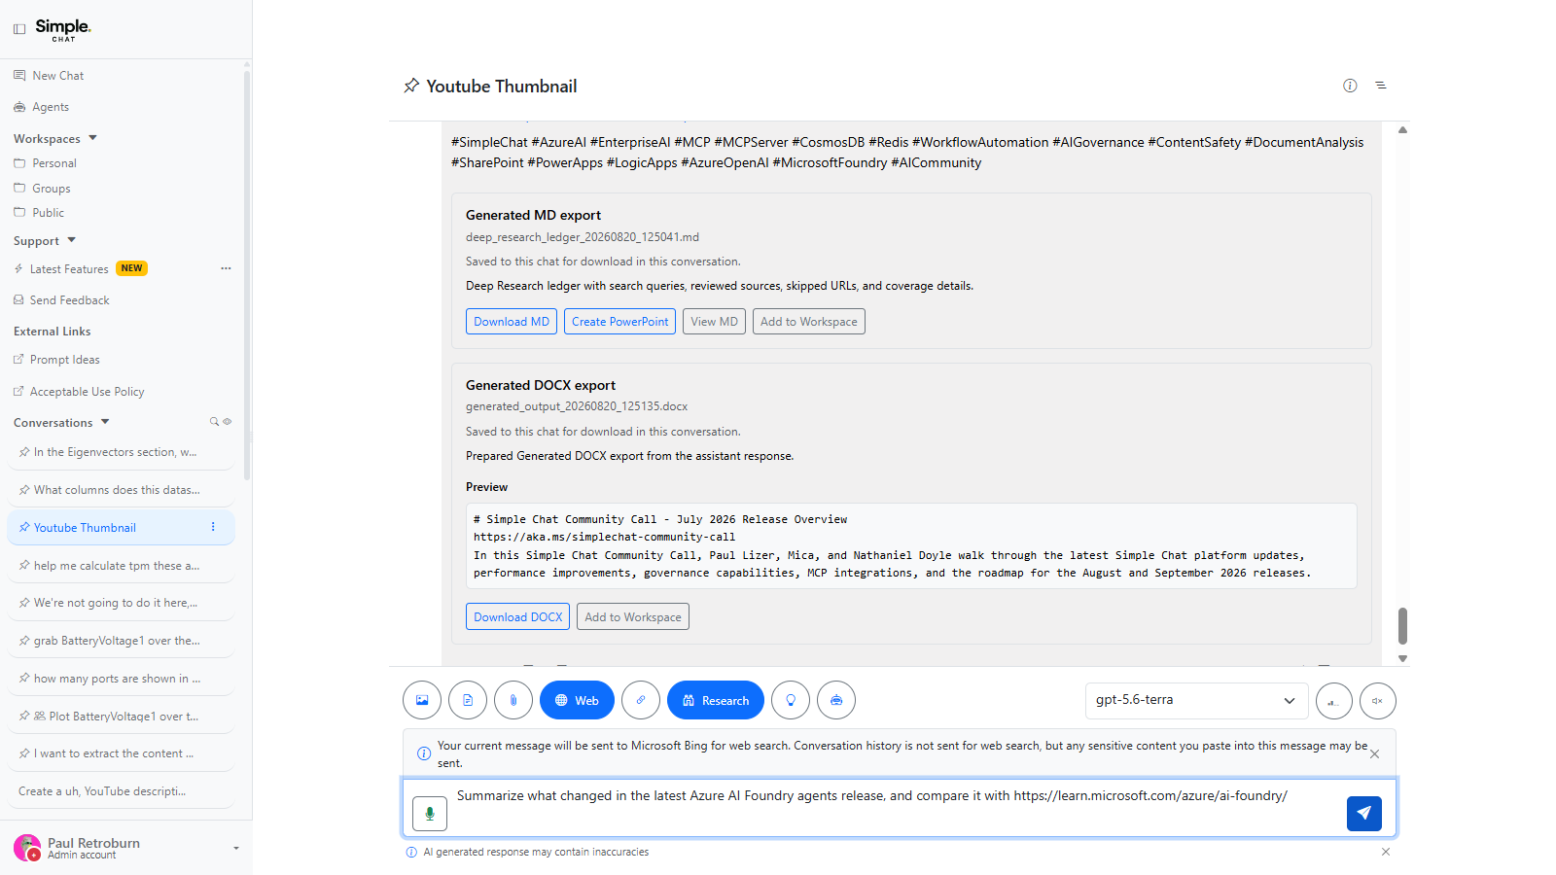Open the gpt-5.6-terra model dropdown
The width and height of the screenshot is (1556, 875).
(1196, 700)
